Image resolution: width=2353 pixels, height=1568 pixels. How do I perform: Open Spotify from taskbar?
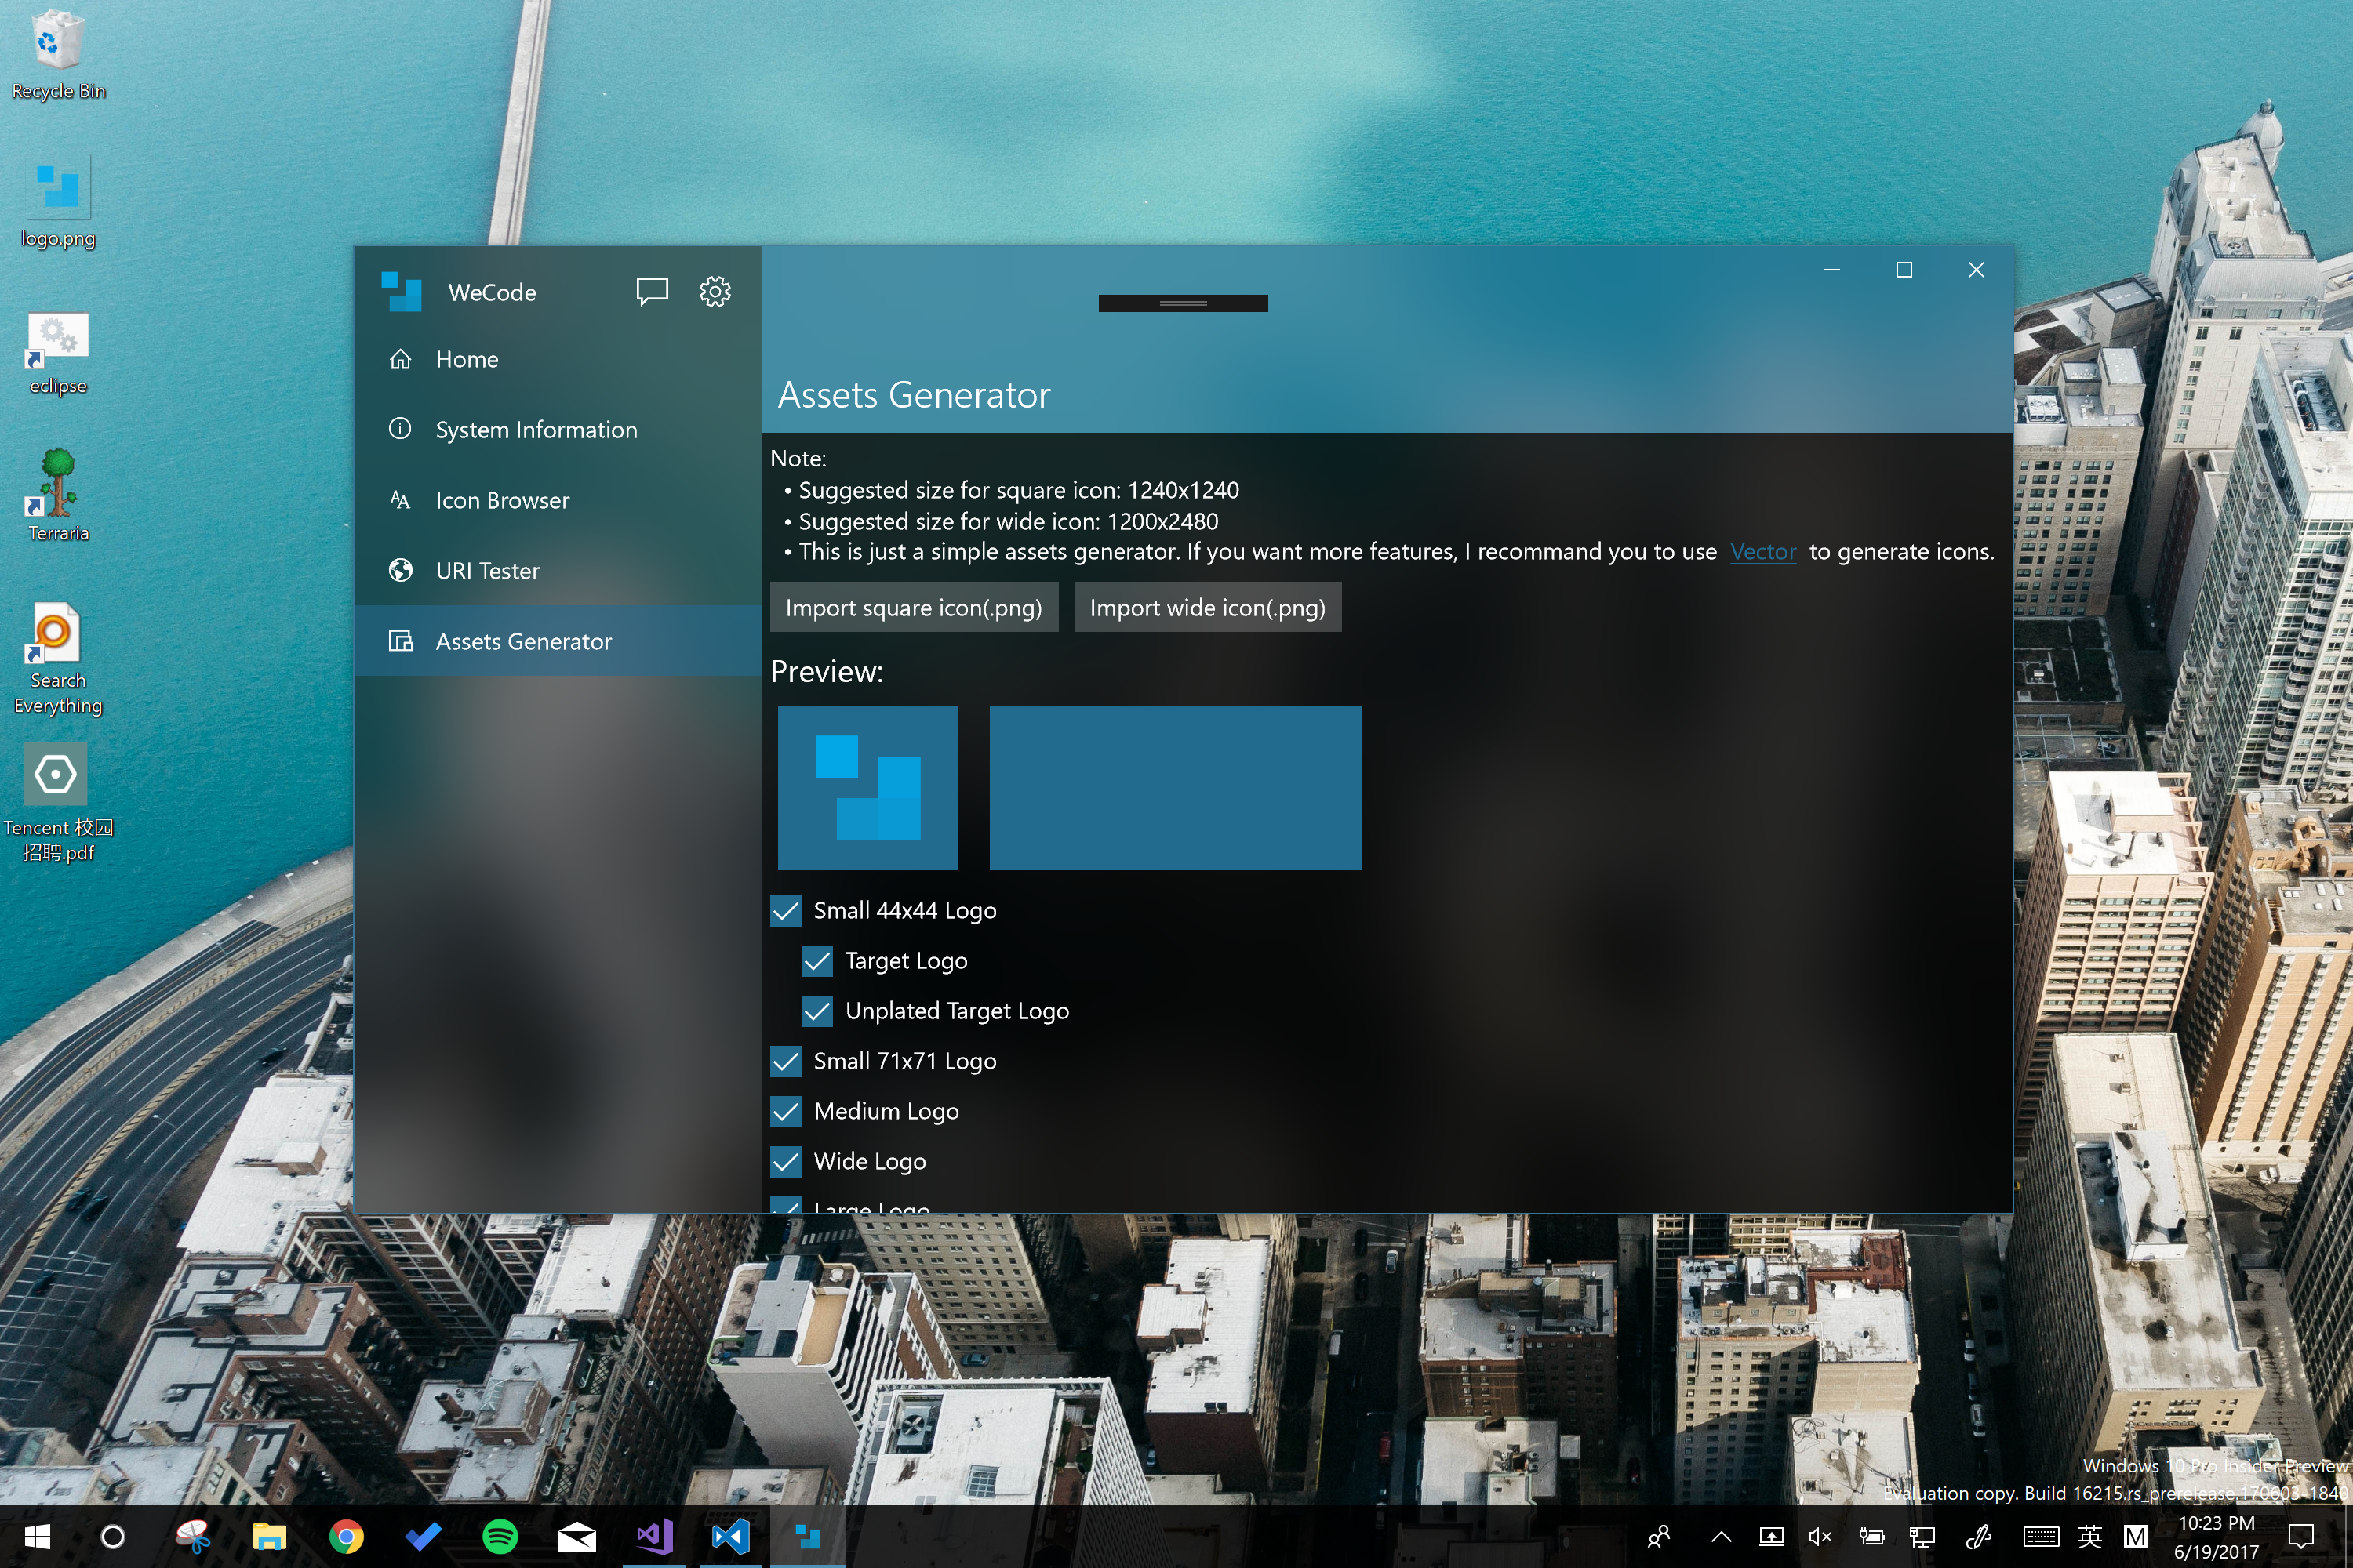pyautogui.click(x=500, y=1536)
